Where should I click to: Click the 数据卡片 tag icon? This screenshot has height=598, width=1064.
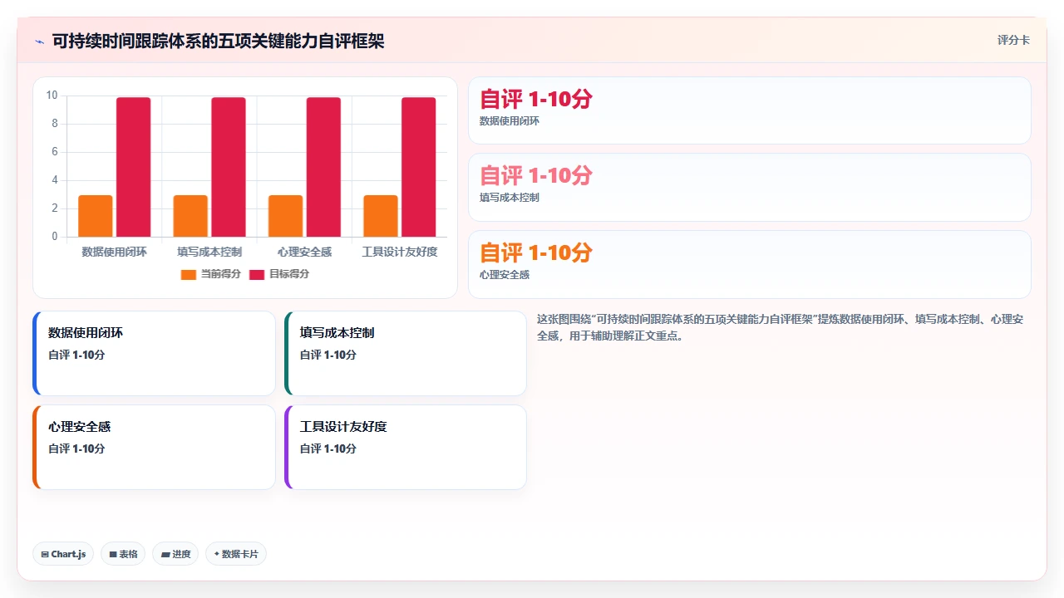coord(217,554)
